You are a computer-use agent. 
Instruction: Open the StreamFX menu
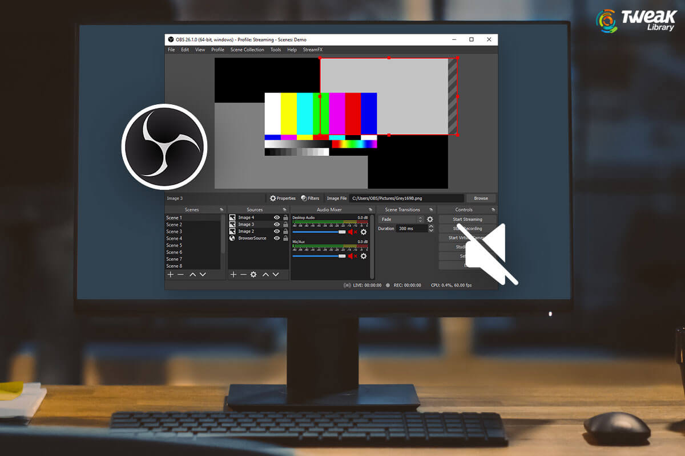point(313,50)
